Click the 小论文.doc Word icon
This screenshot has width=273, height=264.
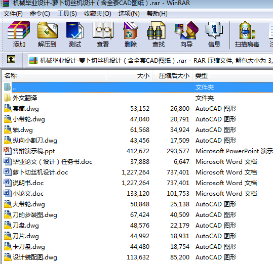(x=7, y=193)
